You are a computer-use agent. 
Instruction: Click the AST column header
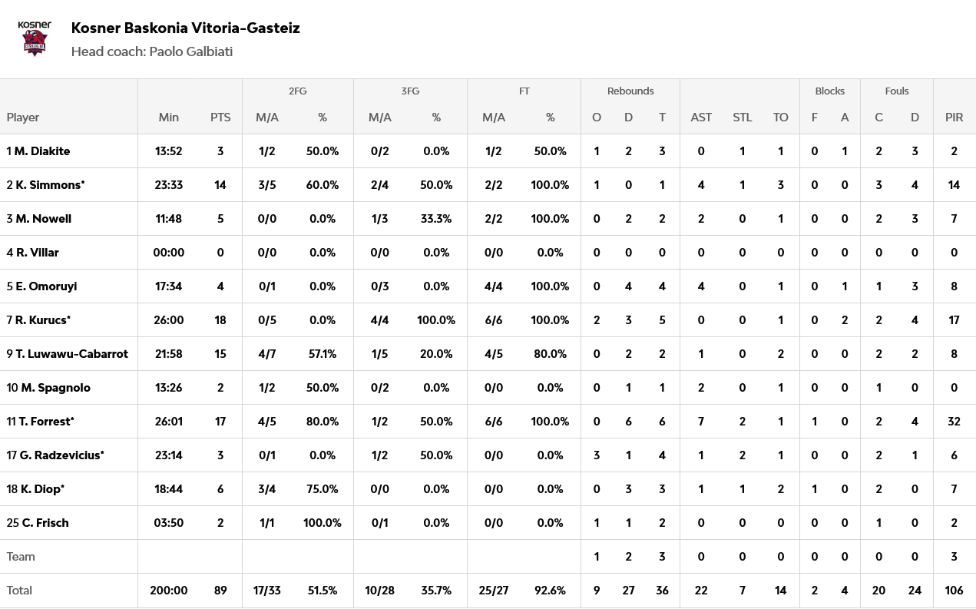point(701,117)
